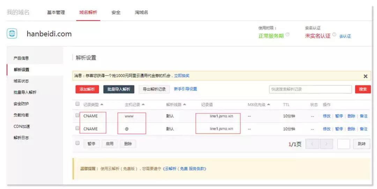377x189 pixels.
Task: Click 暂停 for the www record
Action: [x=339, y=116]
